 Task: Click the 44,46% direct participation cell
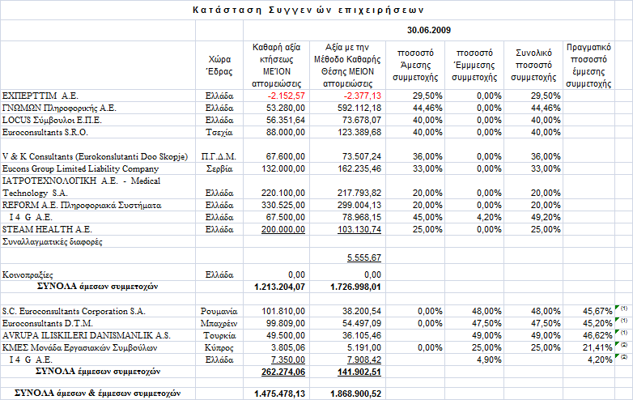pos(427,109)
